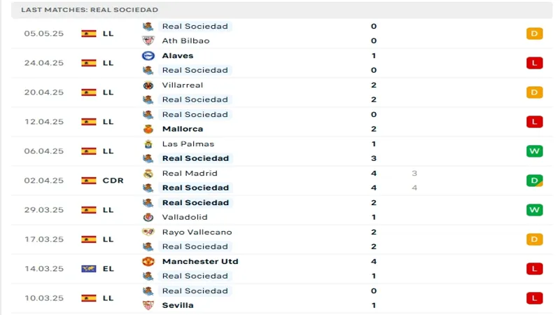The width and height of the screenshot is (560, 315).
Task: Click the Las Palmas club crest
Action: pyautogui.click(x=148, y=143)
